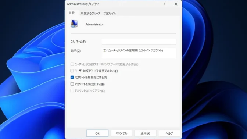
Task: Click the ユーザーは次回ログオン時にパスワードの変更が必要 checkbox
Action: pos(72,64)
